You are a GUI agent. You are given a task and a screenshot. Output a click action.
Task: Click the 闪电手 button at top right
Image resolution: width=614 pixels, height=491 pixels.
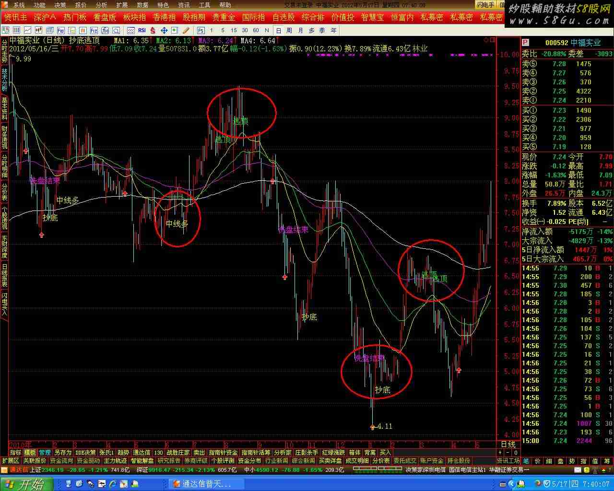pyautogui.click(x=485, y=5)
